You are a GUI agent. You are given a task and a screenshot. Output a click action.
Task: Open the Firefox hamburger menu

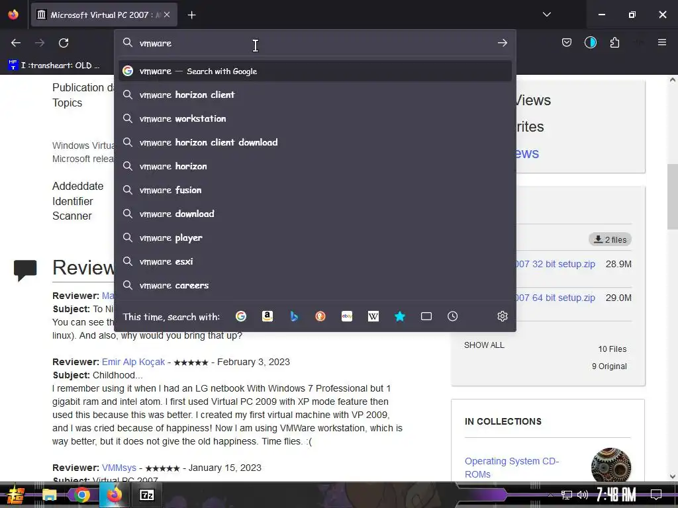pos(661,42)
